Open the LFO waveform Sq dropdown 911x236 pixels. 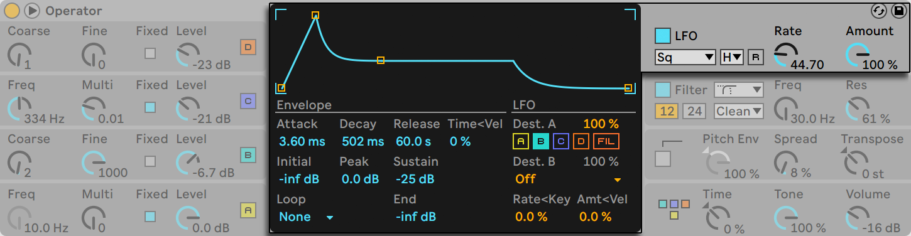[x=685, y=57]
